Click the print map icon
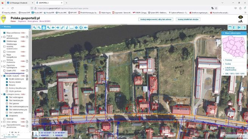 click(x=76, y=28)
